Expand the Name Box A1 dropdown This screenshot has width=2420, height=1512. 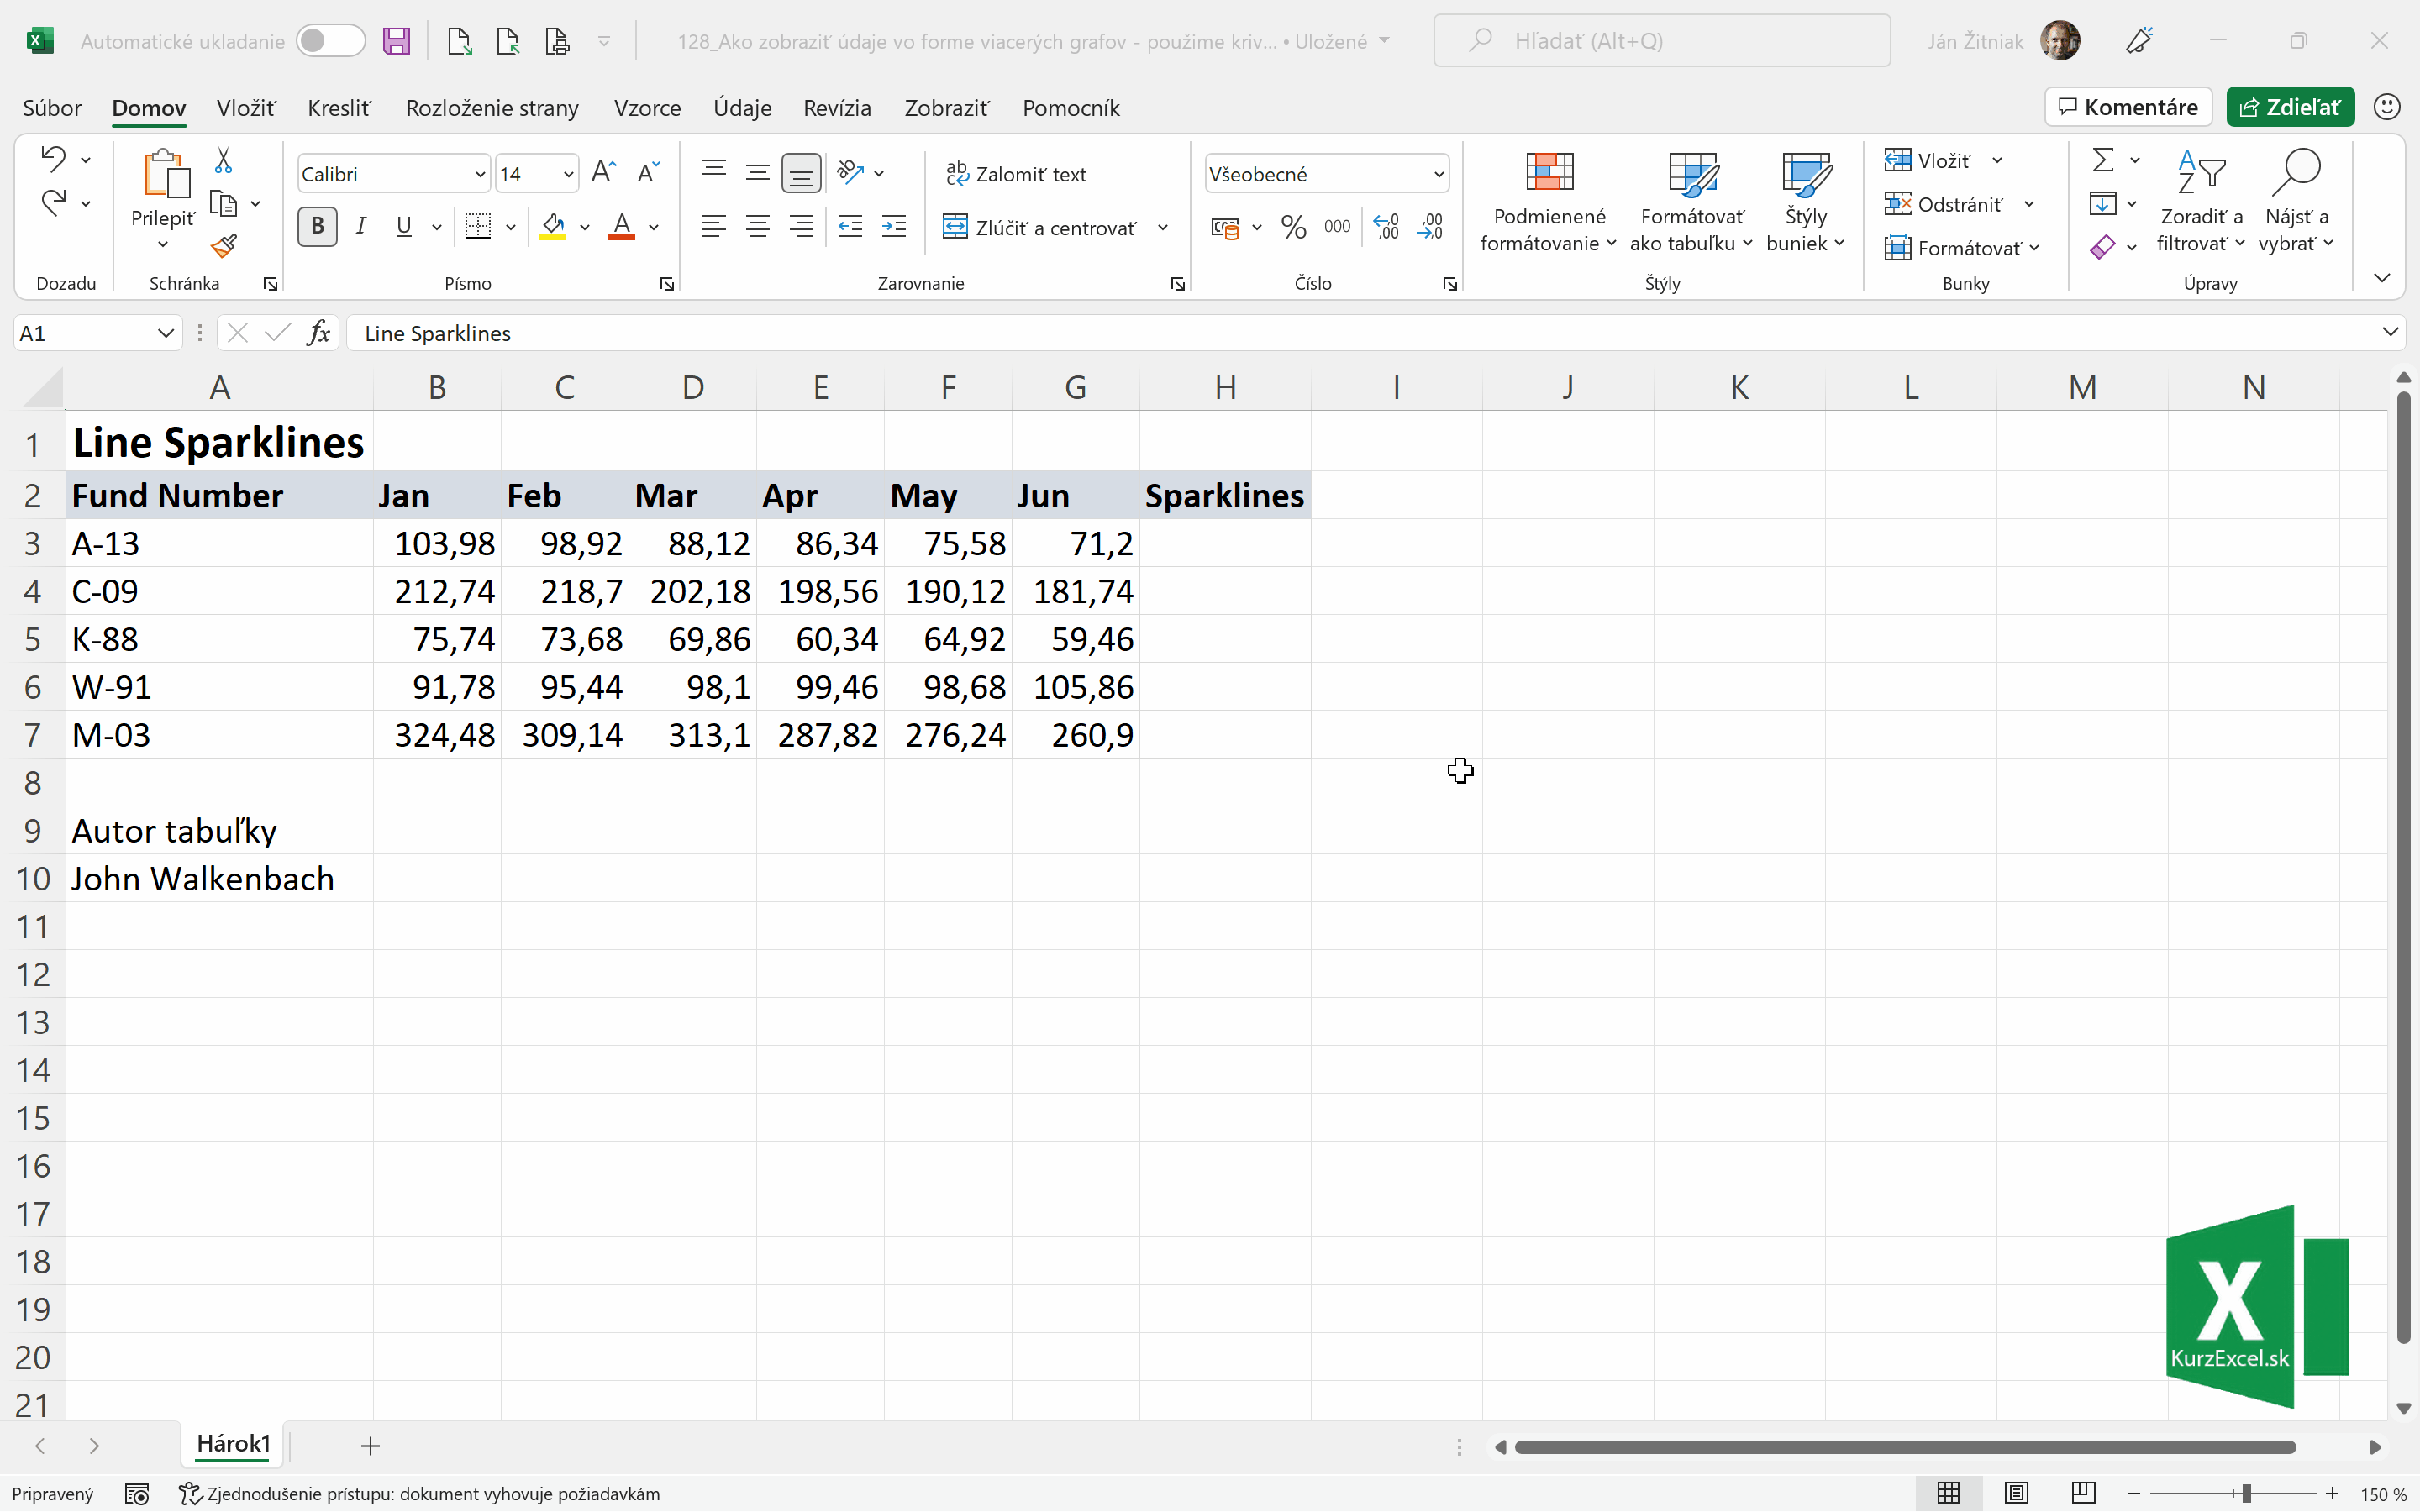(x=166, y=333)
